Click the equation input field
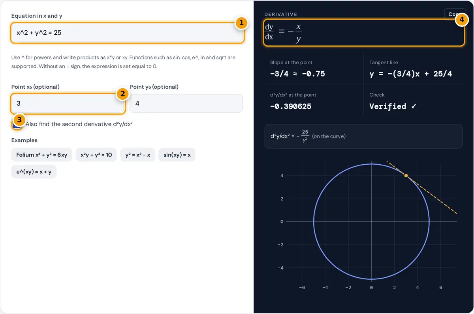 tap(127, 33)
